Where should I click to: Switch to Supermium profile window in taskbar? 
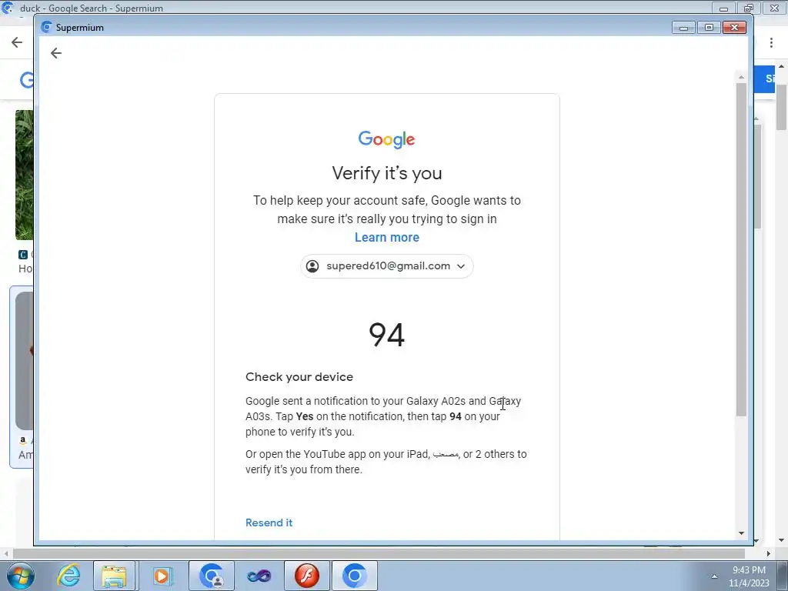(x=211, y=576)
